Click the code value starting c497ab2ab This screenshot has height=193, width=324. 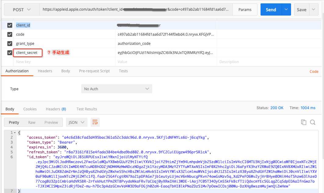(166, 34)
